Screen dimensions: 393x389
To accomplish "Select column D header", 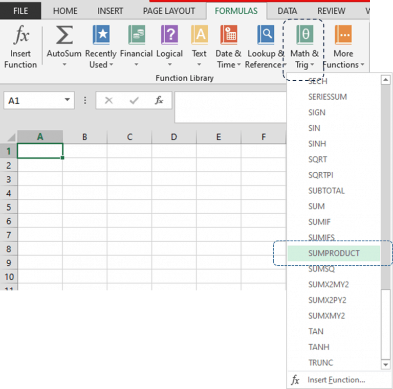I will 174,137.
